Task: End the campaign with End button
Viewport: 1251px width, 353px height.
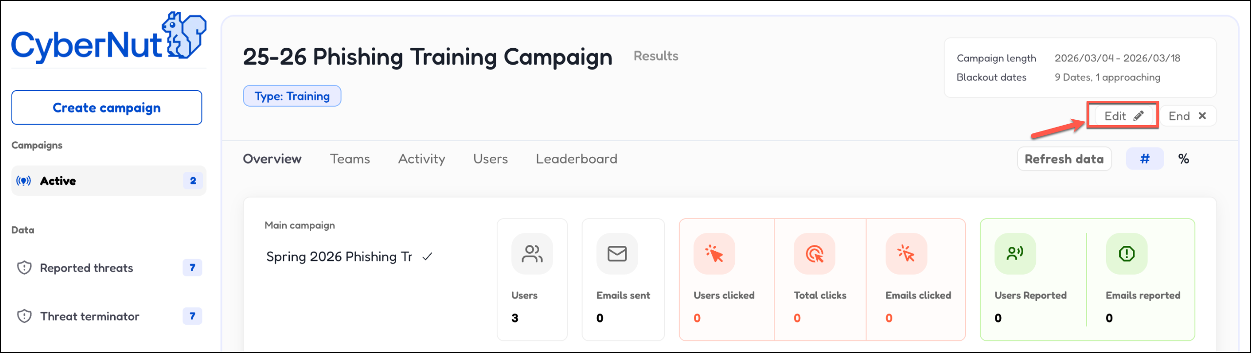Action: pyautogui.click(x=1187, y=116)
